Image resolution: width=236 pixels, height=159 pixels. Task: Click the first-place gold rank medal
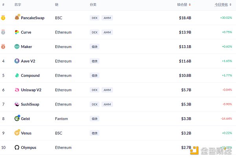coord(3,18)
